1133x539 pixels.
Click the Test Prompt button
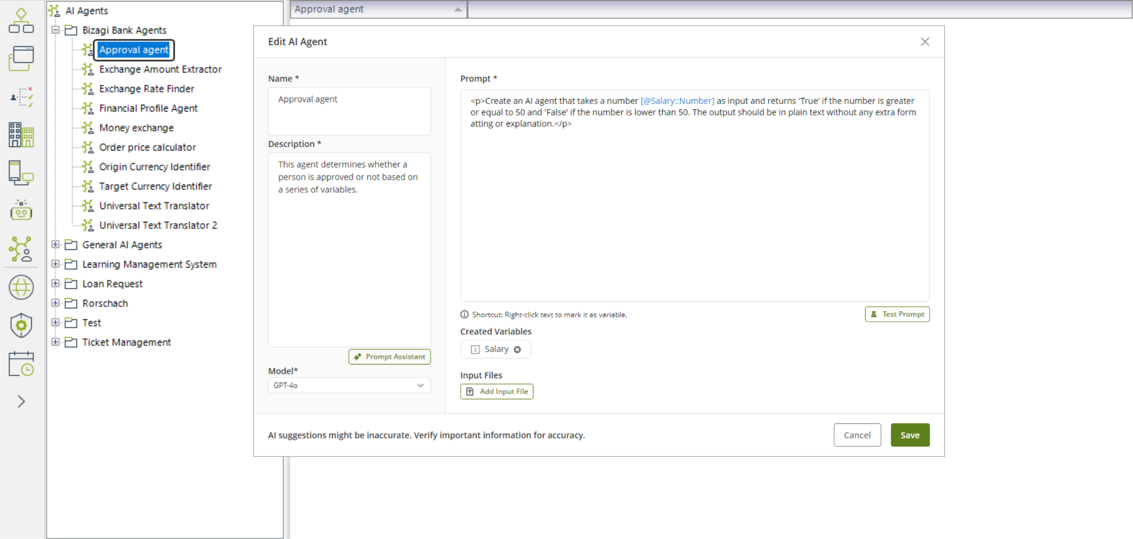[897, 314]
